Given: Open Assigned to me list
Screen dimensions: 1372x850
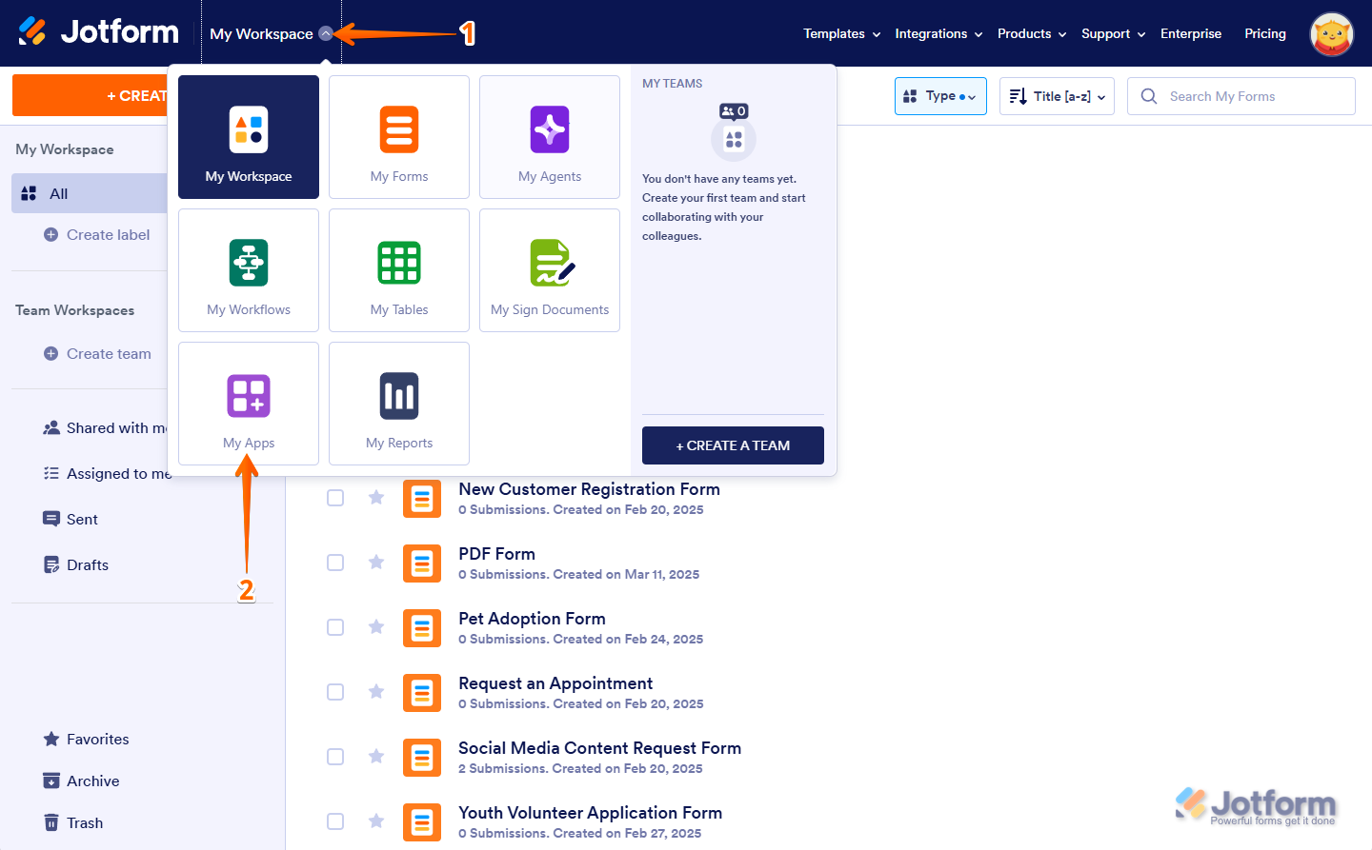Looking at the screenshot, I should [107, 474].
